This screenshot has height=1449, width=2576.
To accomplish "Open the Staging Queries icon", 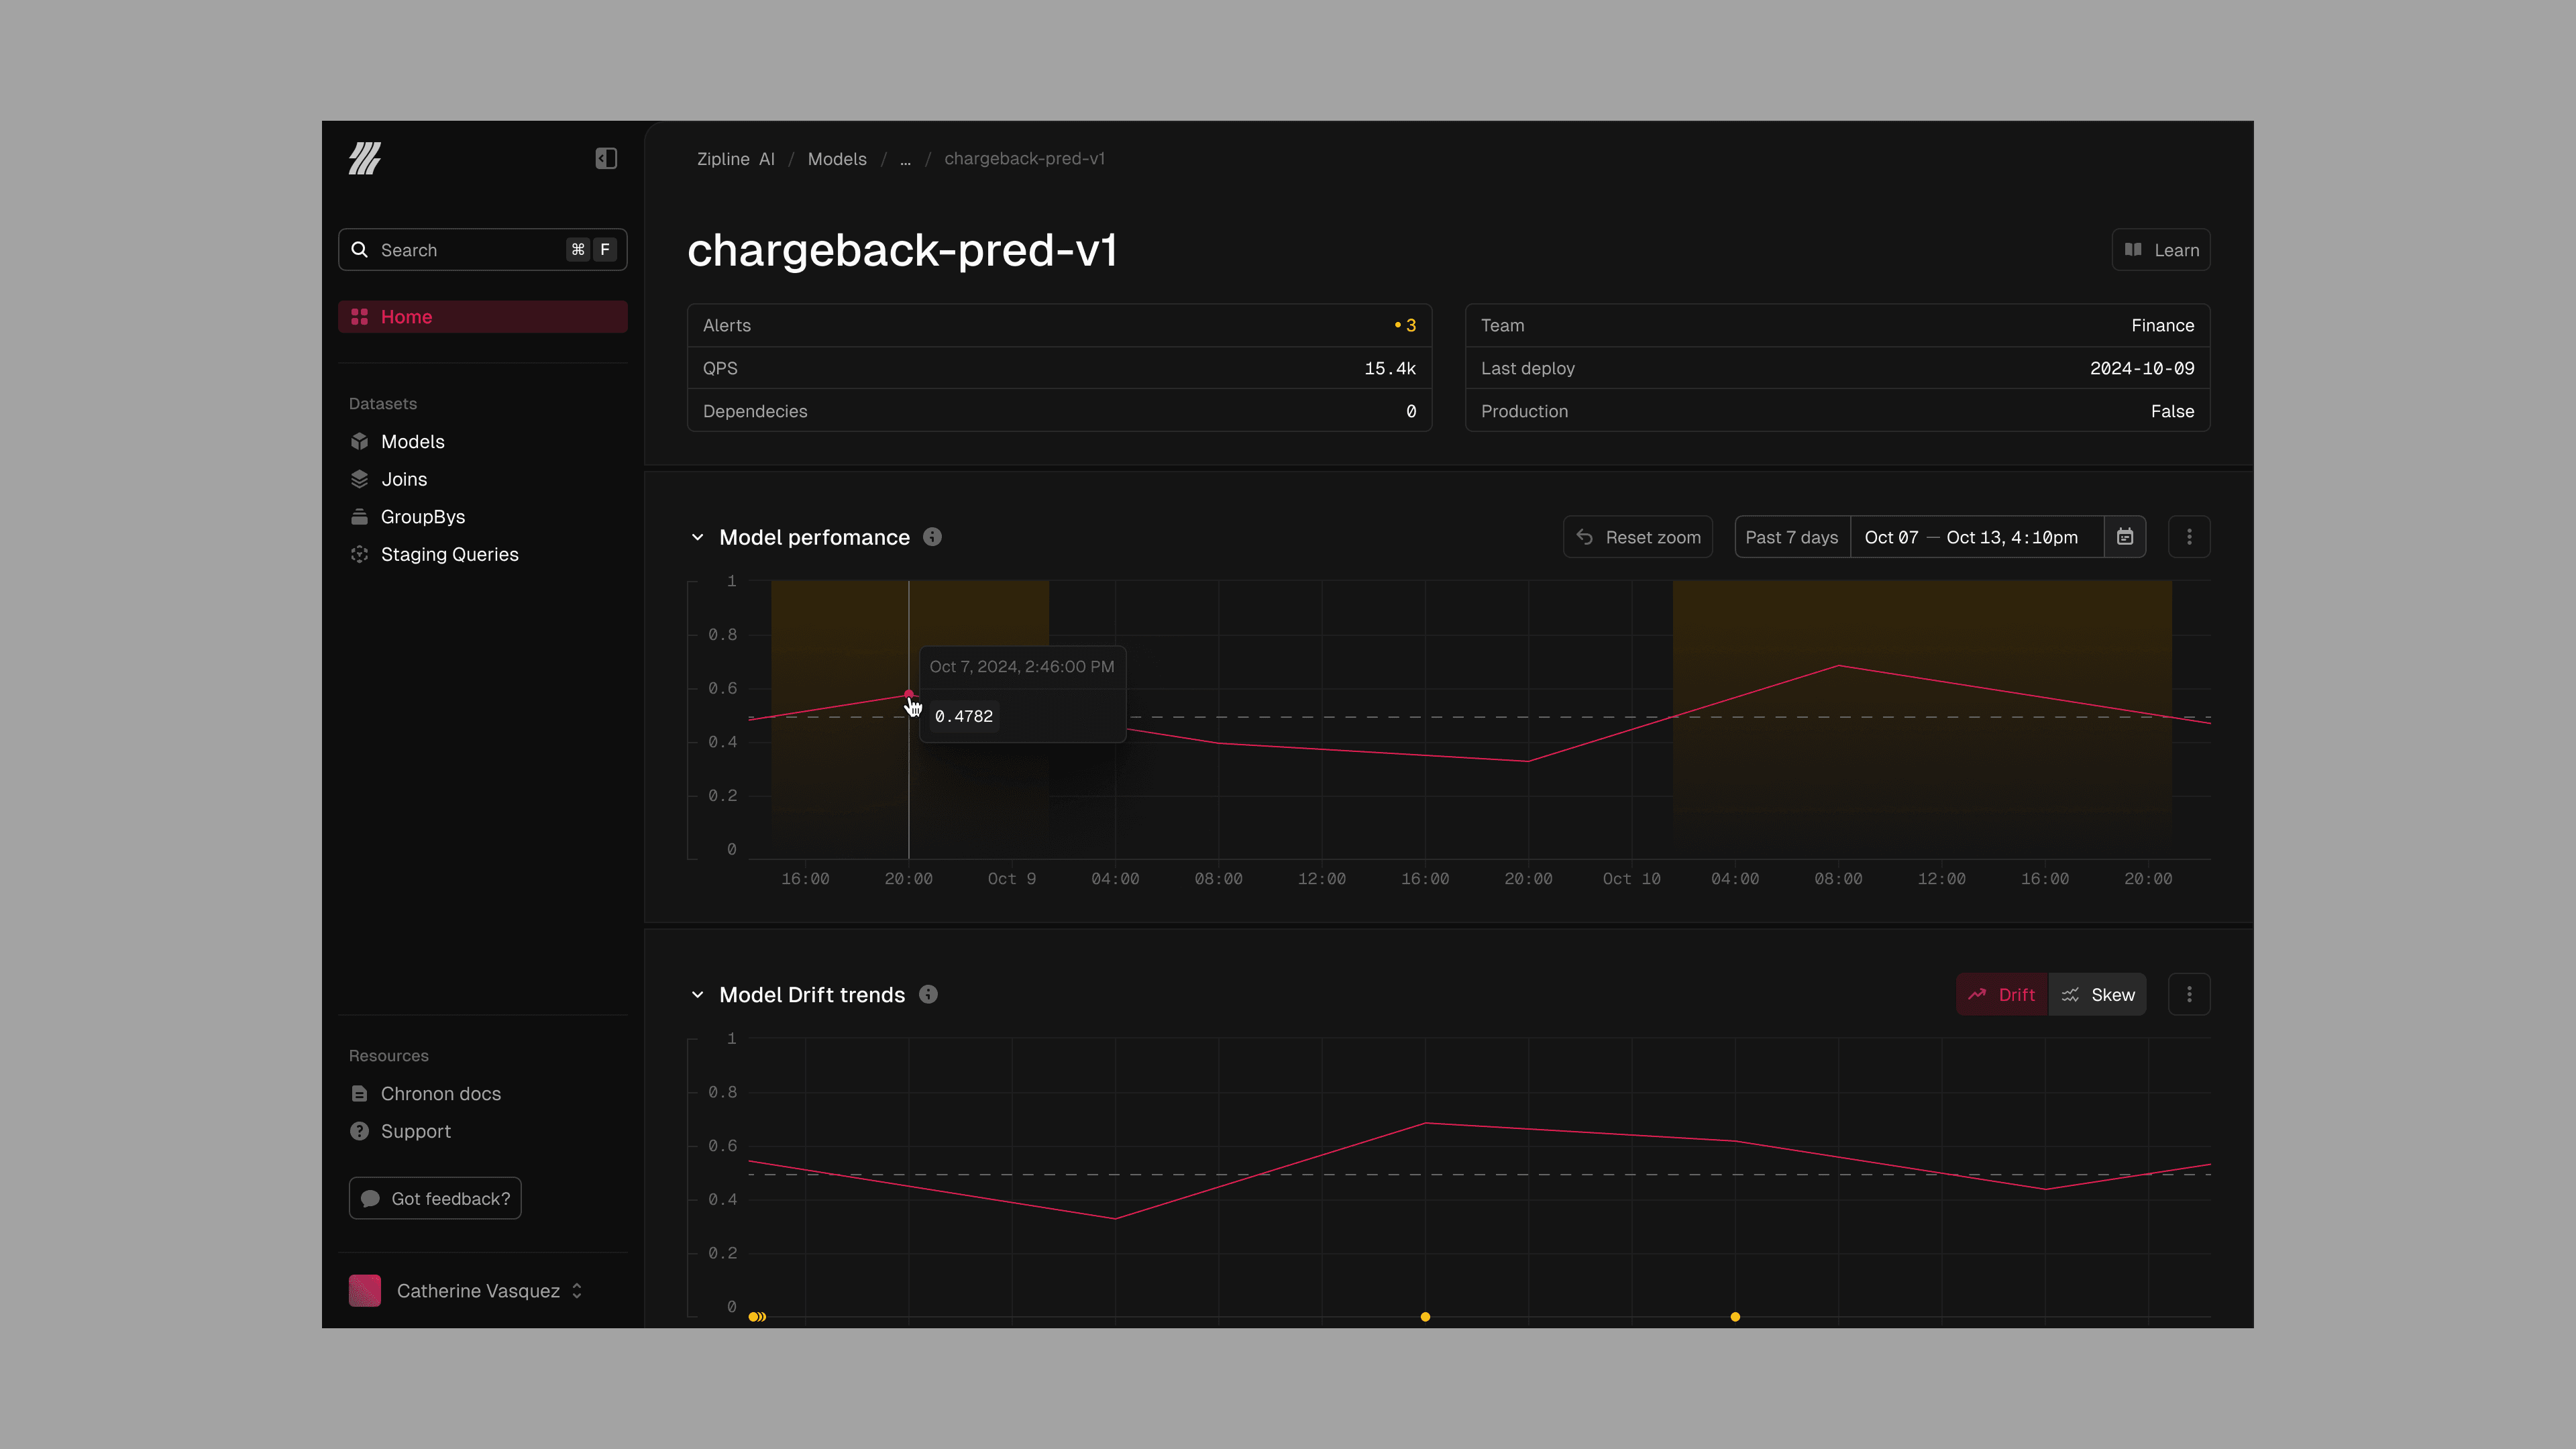I will pos(360,554).
